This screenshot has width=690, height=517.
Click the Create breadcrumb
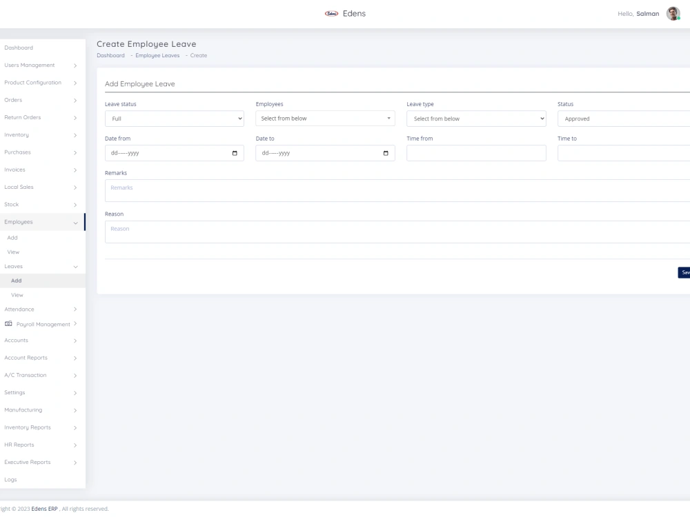click(x=199, y=55)
